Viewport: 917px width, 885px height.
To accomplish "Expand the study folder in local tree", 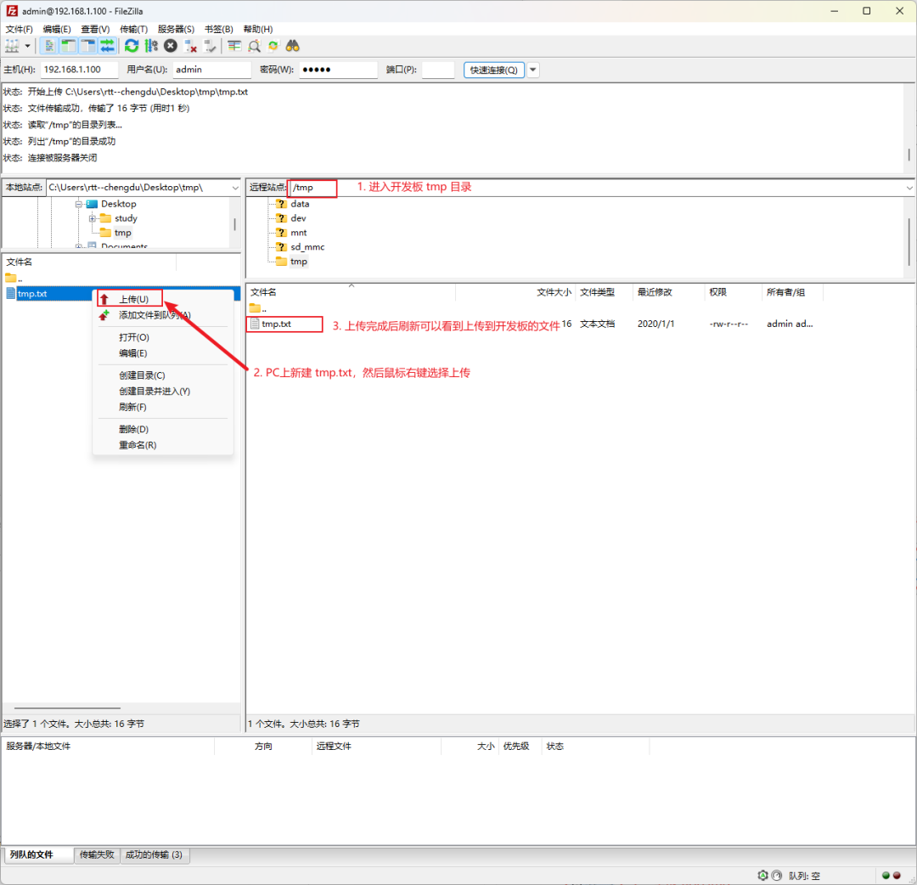I will (93, 218).
